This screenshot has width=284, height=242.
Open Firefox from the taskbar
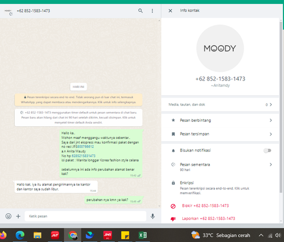[3, 235]
